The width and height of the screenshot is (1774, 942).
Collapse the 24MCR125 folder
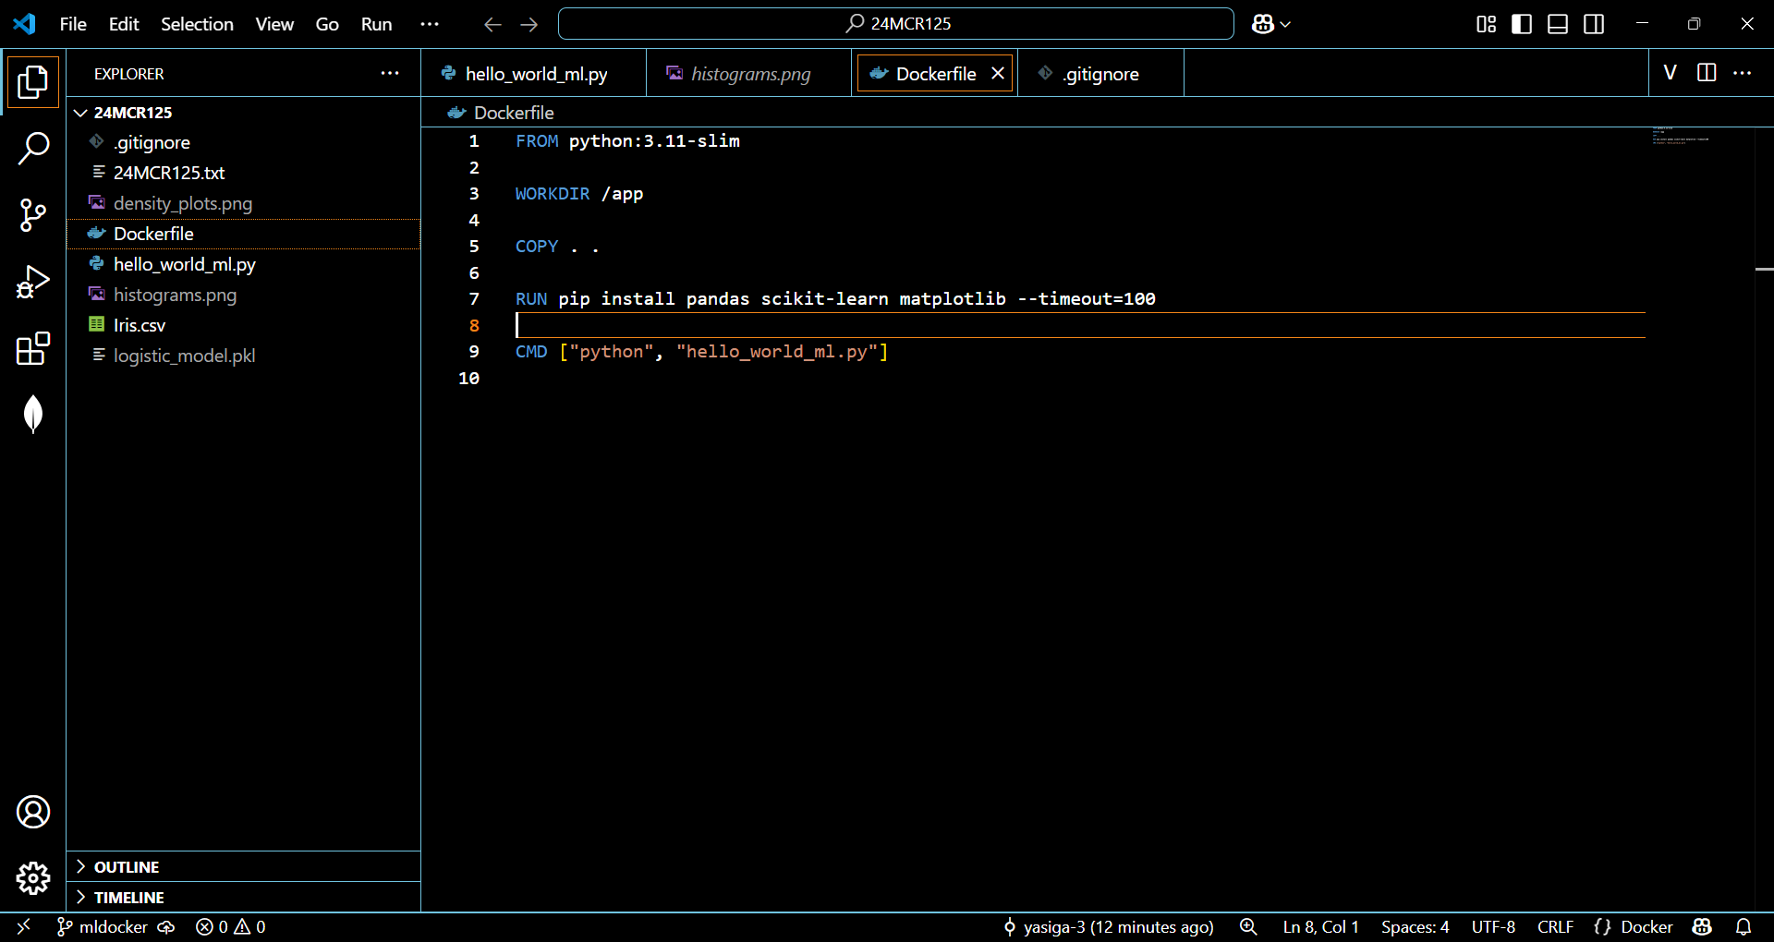(x=244, y=112)
